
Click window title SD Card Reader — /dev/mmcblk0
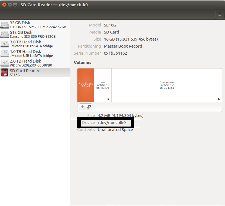54,5
